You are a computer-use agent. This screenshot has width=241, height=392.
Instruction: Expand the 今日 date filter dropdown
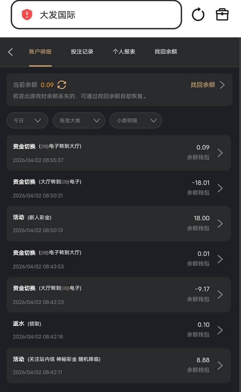(x=27, y=120)
